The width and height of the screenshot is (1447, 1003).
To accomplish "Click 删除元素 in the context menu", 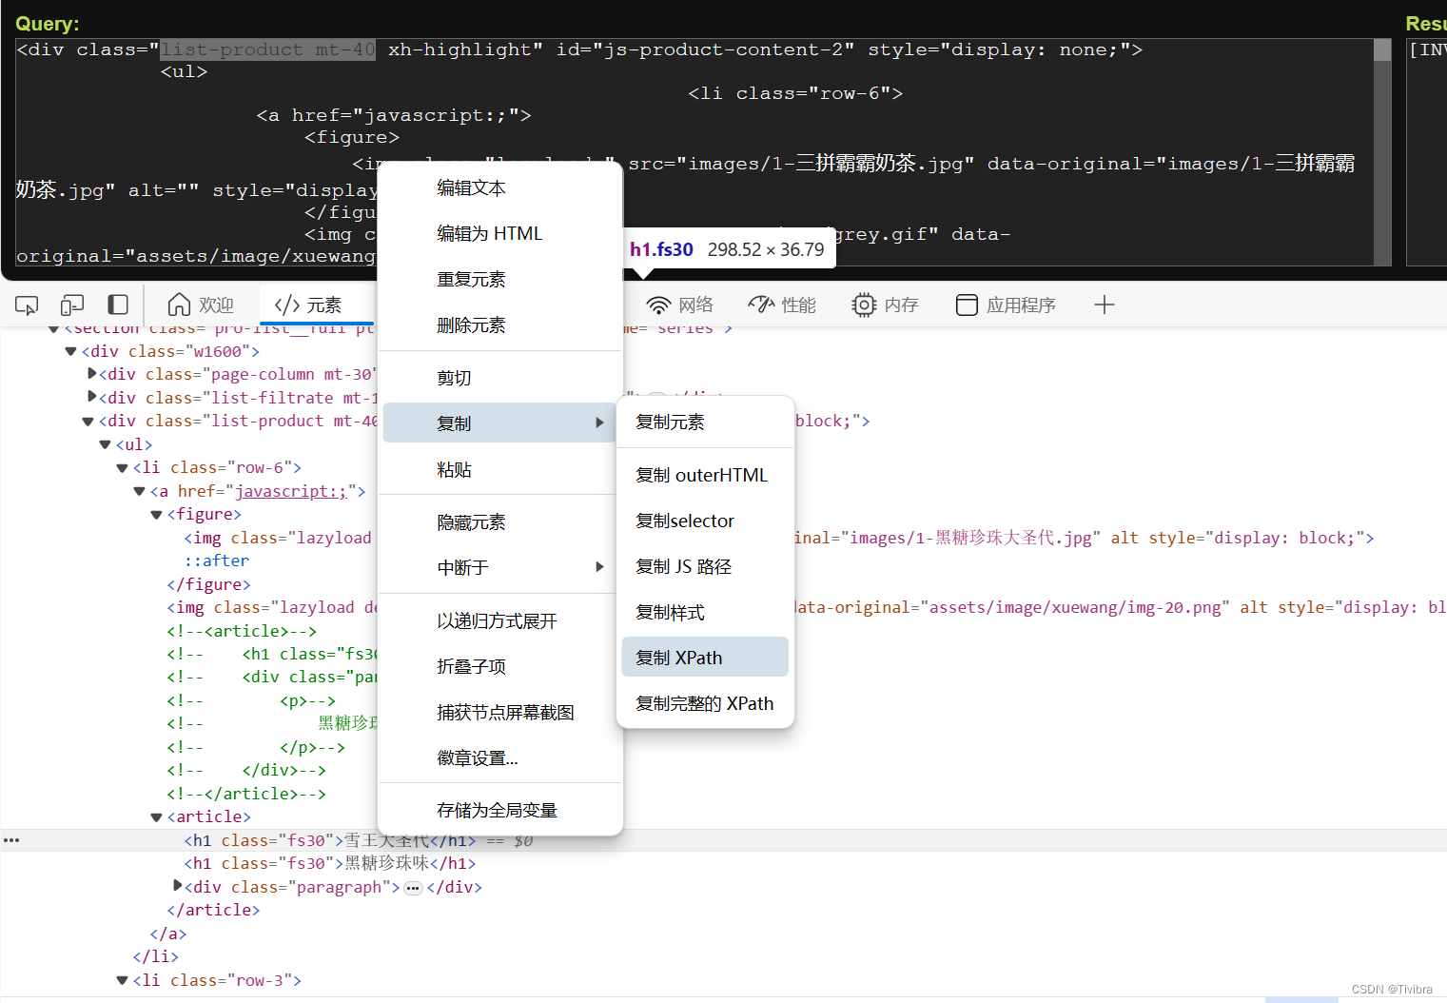I will click(471, 324).
